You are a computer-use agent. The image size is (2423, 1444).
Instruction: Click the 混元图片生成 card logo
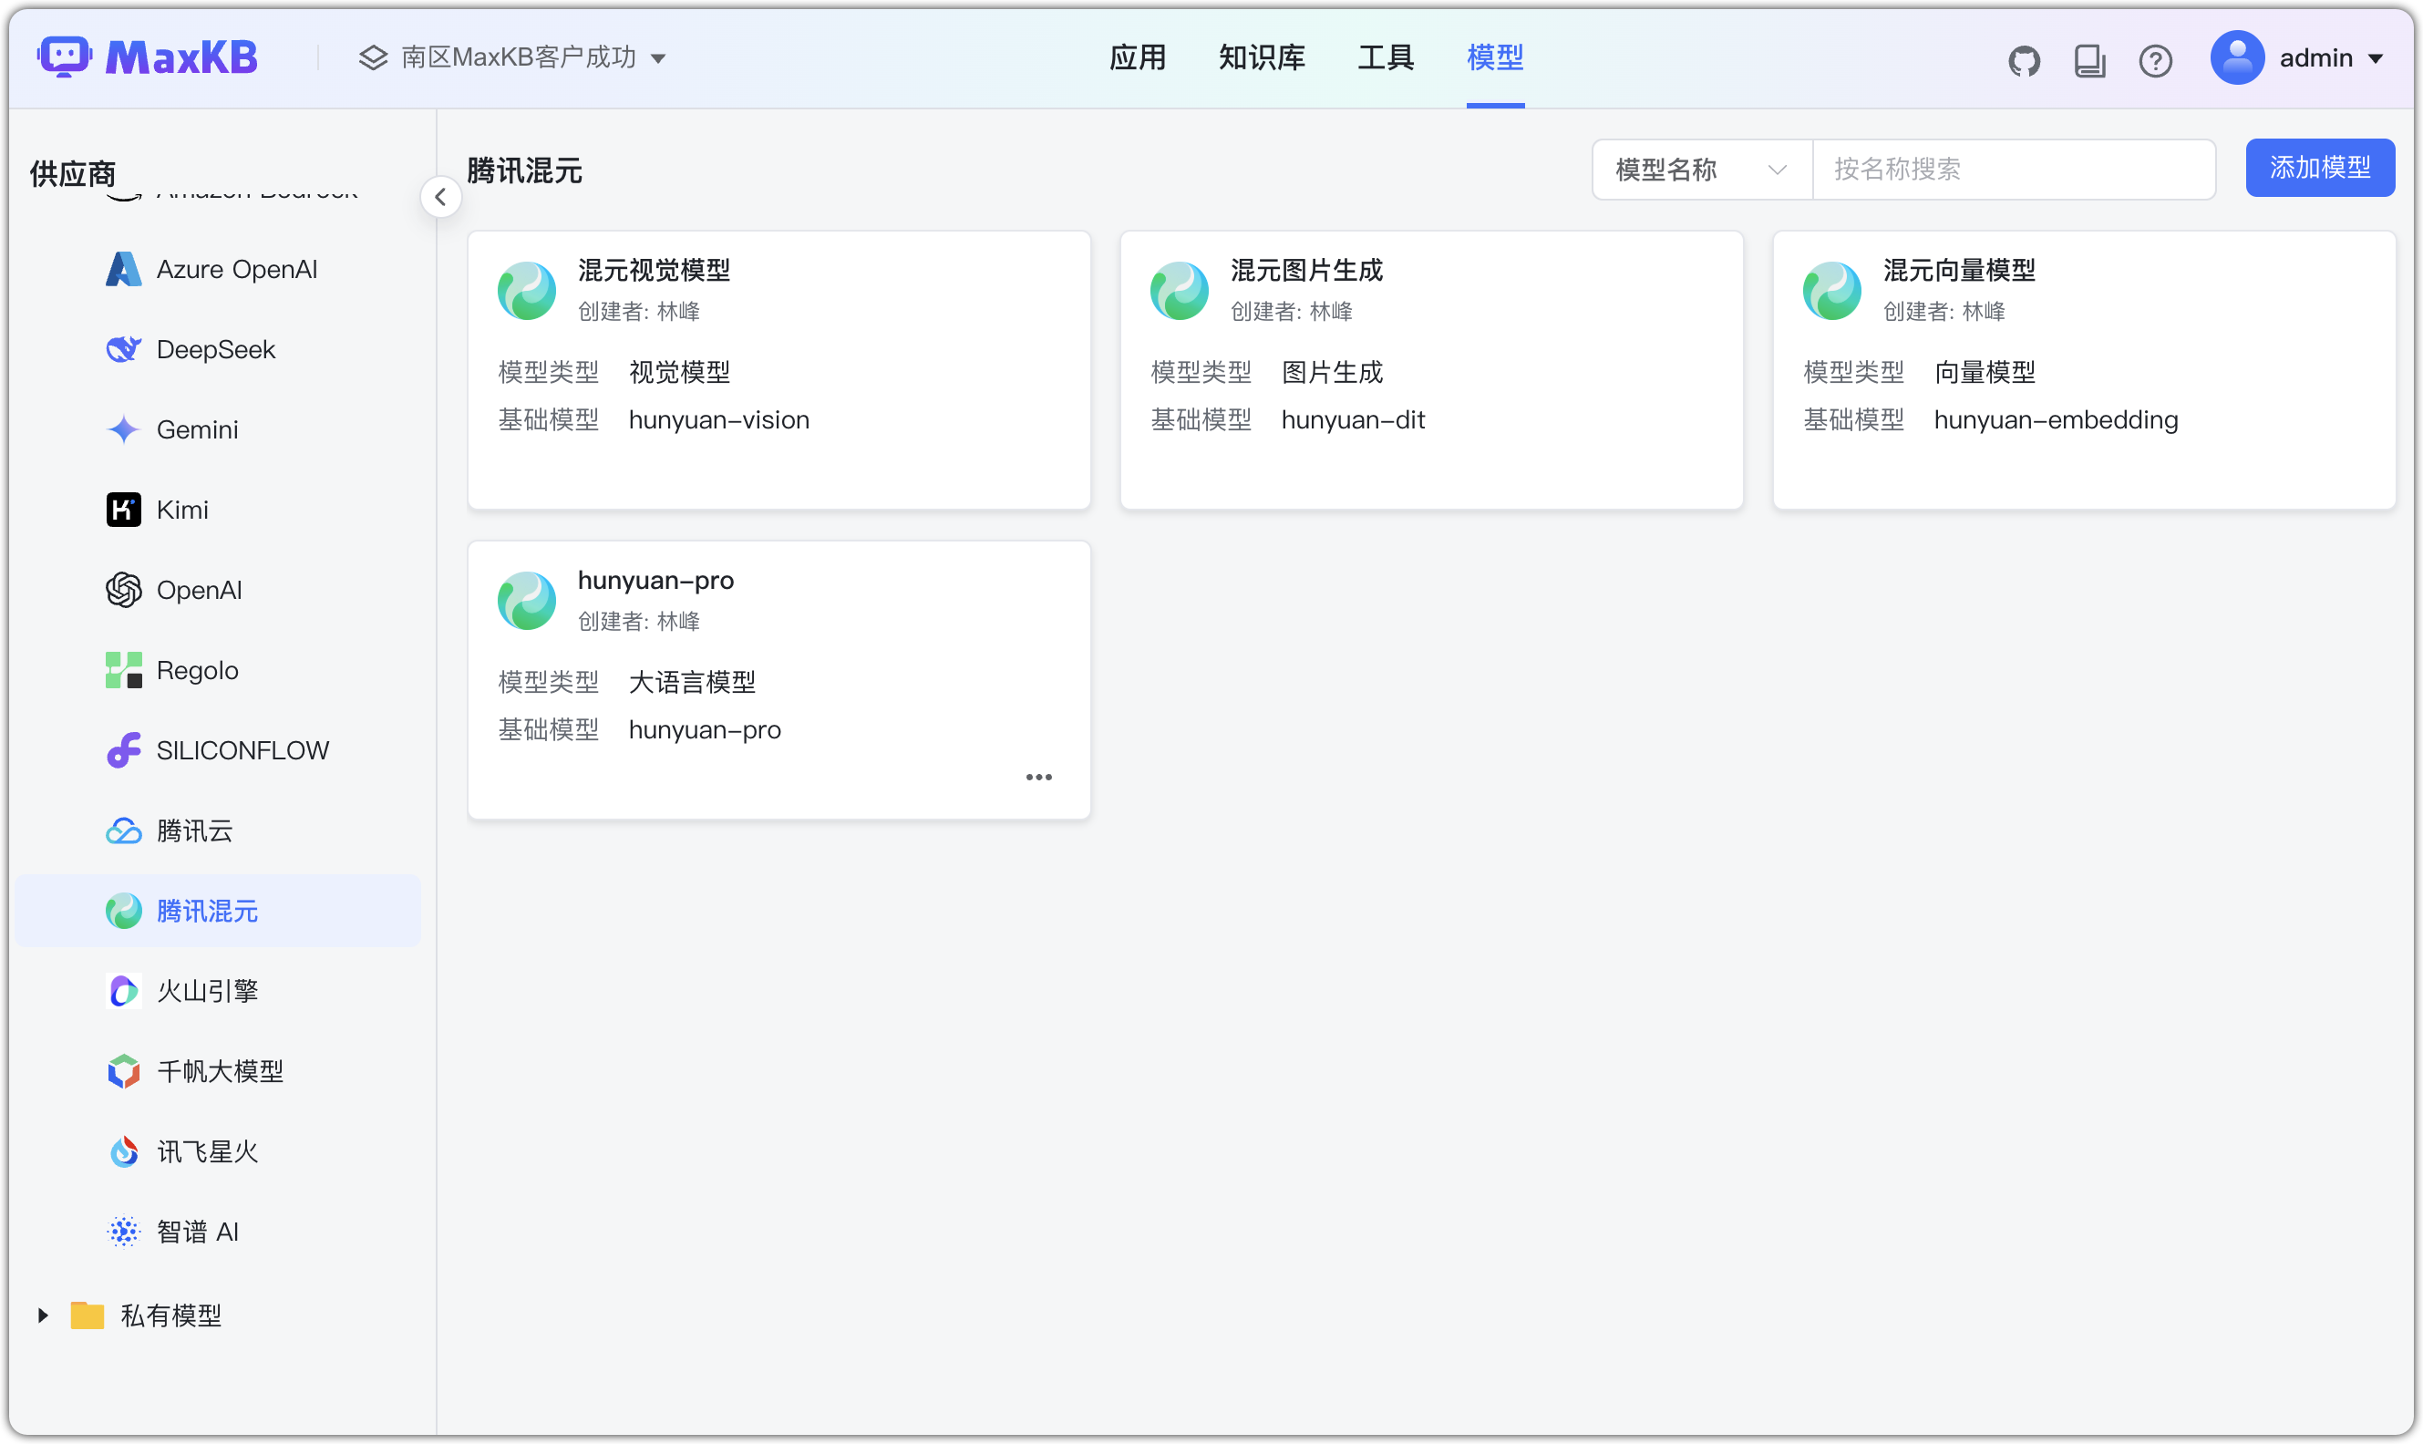1179,290
